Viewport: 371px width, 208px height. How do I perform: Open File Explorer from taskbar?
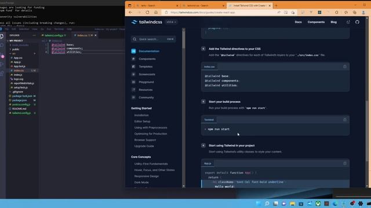[x=292, y=203]
